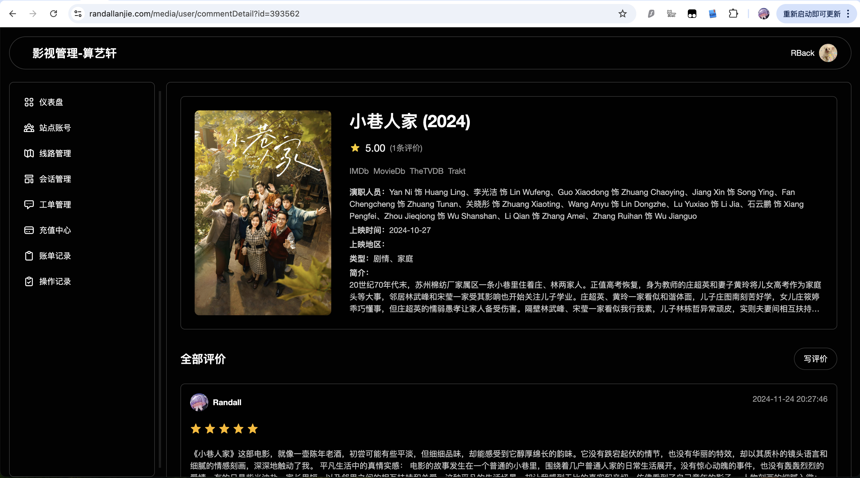
Task: Open 充值中心 card icon
Action: pos(29,230)
